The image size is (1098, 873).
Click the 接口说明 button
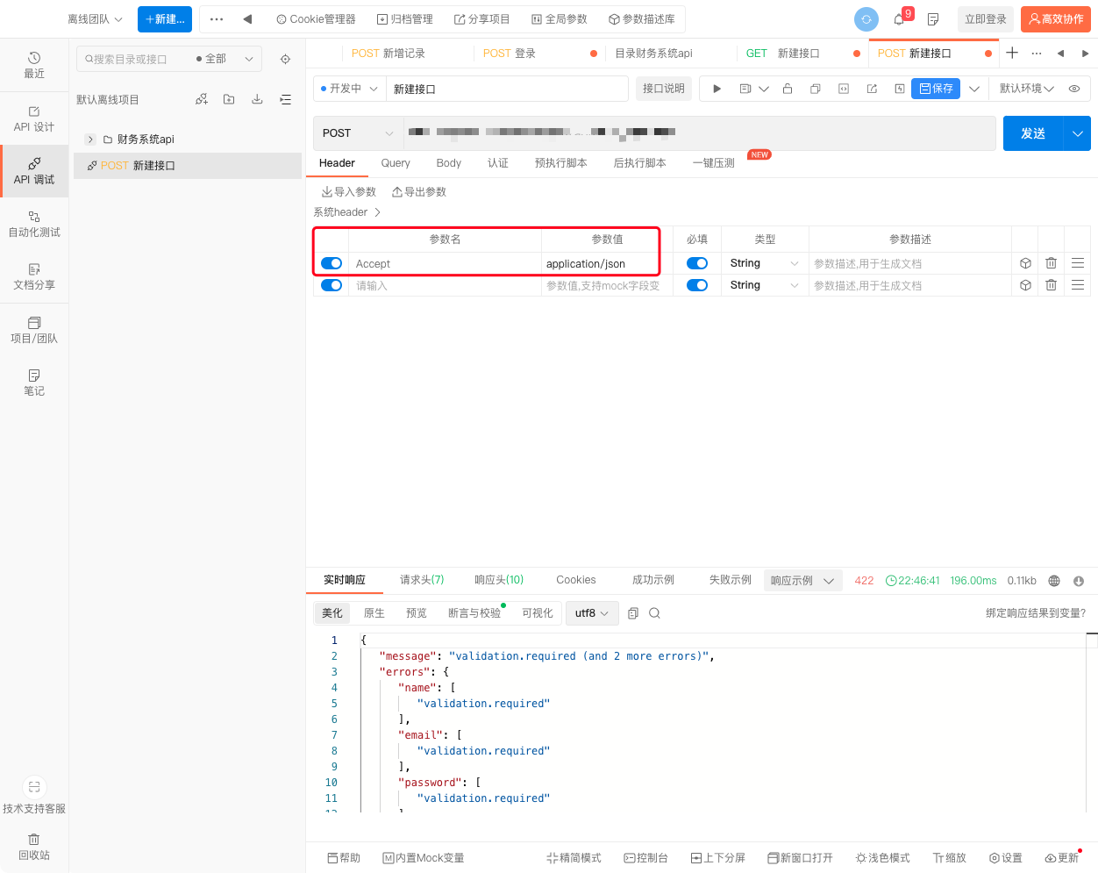point(664,89)
